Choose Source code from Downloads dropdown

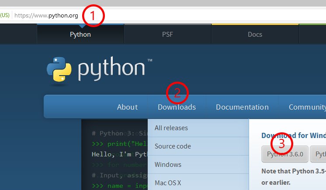pos(198,146)
